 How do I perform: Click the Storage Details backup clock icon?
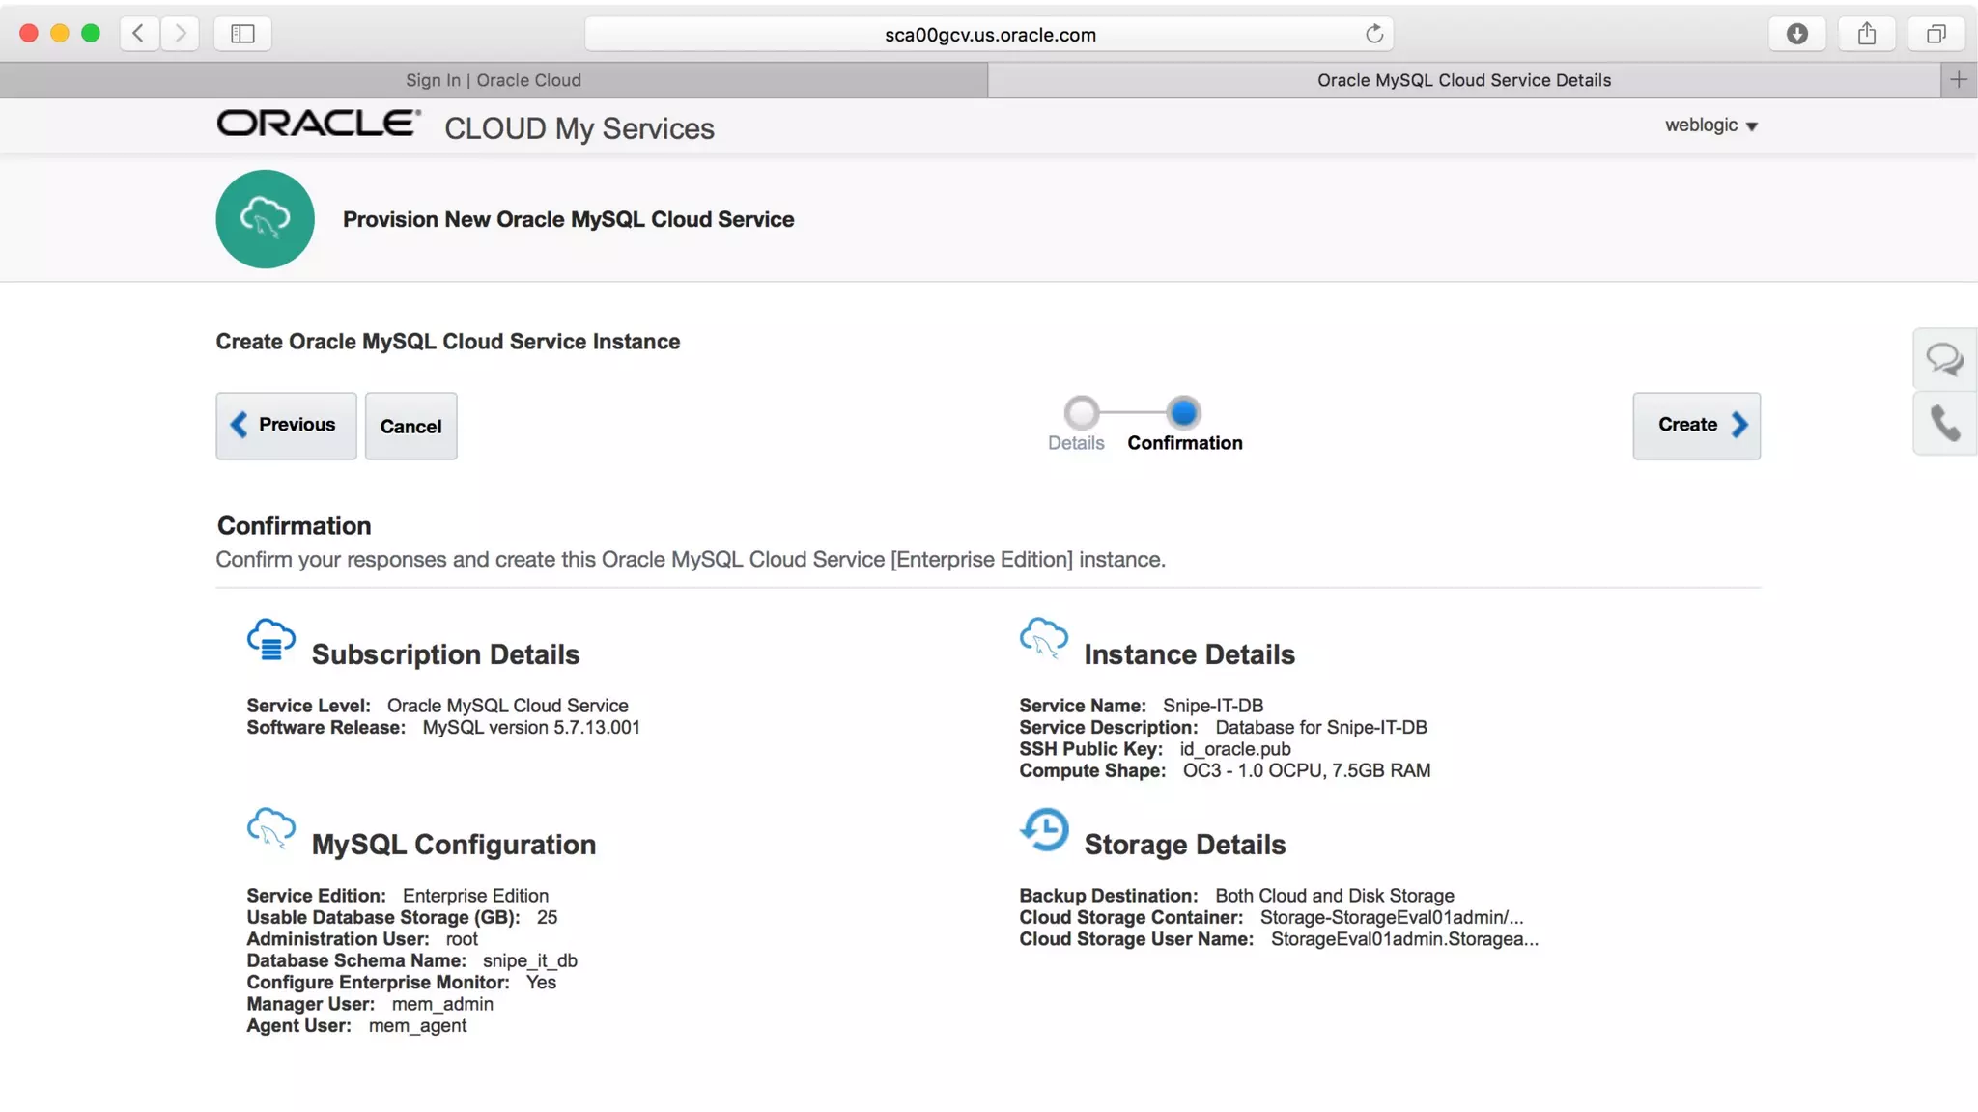coord(1044,829)
